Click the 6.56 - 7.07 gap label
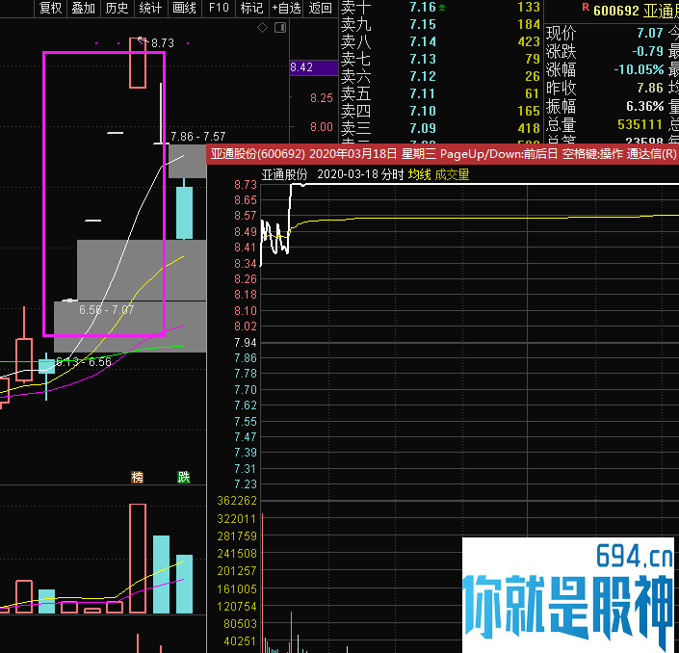This screenshot has height=653, width=679. coord(107,310)
